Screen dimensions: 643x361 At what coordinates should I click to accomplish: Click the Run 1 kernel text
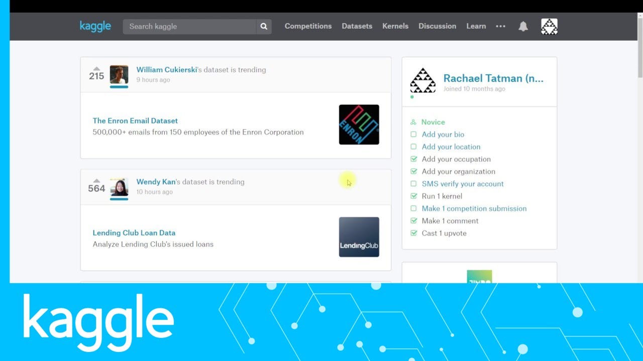pos(442,196)
